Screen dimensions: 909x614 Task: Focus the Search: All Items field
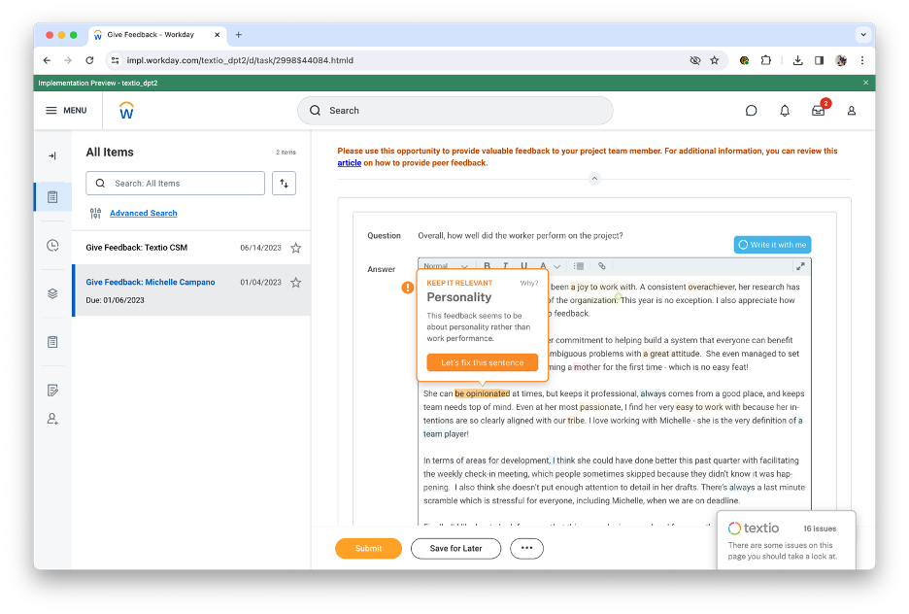(176, 184)
